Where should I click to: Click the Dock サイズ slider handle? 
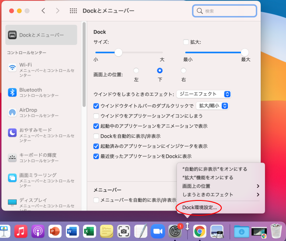118,53
